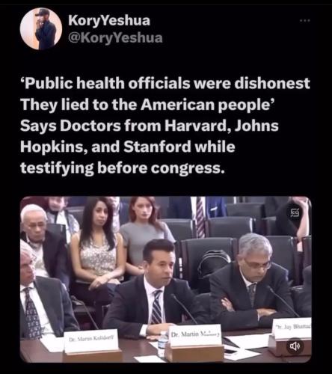Open KoryYeshua's profile picture
332x374 pixels.
coord(41,28)
